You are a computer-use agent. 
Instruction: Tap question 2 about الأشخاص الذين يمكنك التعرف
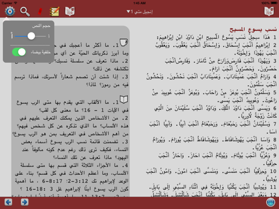70,126
